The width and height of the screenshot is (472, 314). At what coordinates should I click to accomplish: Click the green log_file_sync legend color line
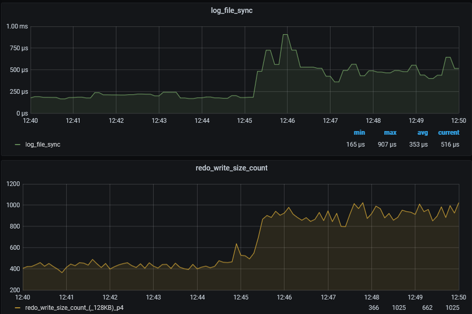point(18,145)
